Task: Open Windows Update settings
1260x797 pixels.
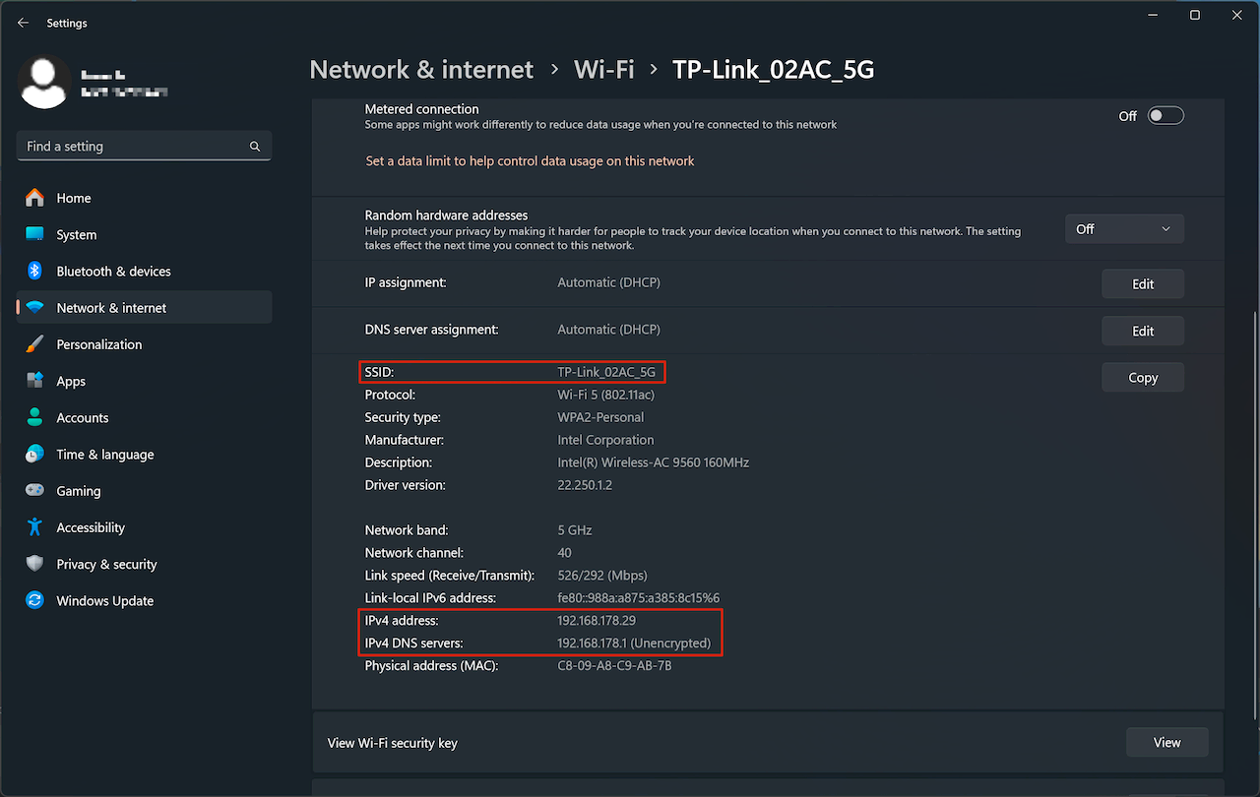Action: 105,600
